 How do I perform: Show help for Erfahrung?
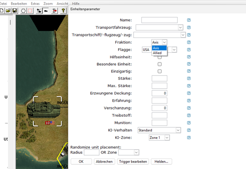[x=189, y=100]
